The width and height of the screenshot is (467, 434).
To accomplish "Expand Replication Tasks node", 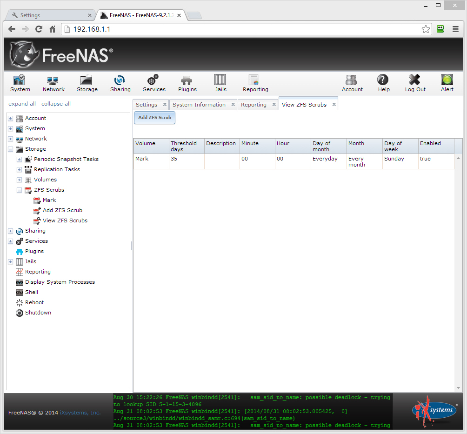I will (20, 169).
